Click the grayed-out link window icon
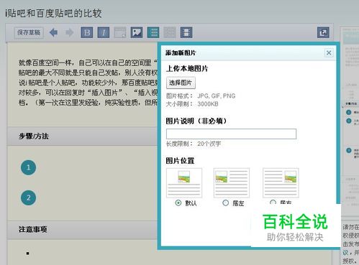The width and height of the screenshot is (359, 265). tap(120, 32)
